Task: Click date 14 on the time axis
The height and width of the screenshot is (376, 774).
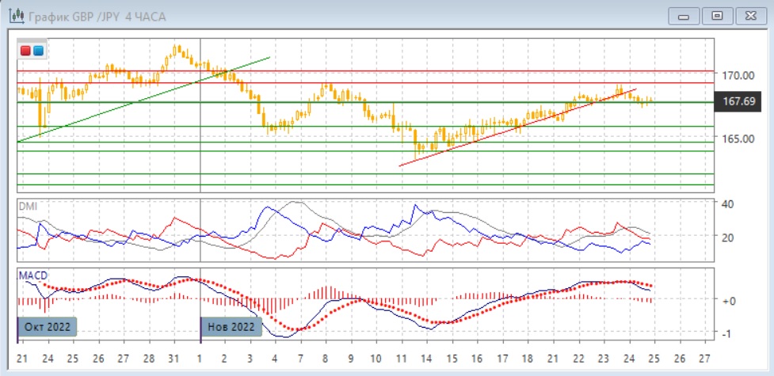Action: (x=426, y=356)
